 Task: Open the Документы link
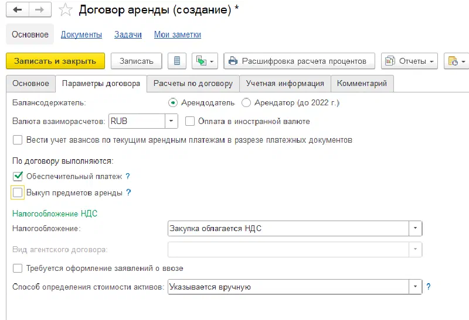[x=81, y=35]
